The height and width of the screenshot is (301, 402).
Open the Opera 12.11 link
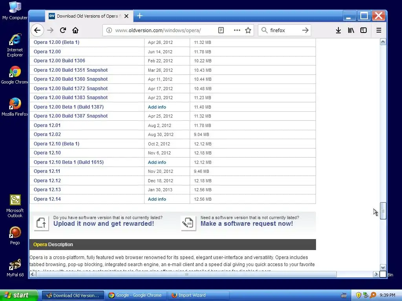pyautogui.click(x=47, y=171)
